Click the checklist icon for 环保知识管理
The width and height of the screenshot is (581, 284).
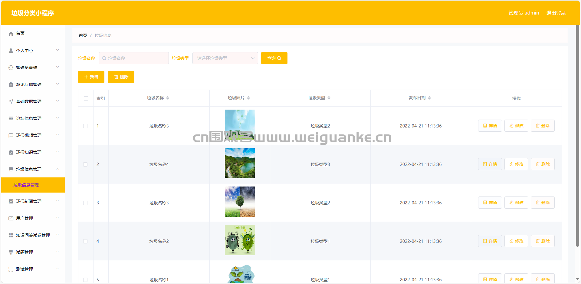[11, 152]
